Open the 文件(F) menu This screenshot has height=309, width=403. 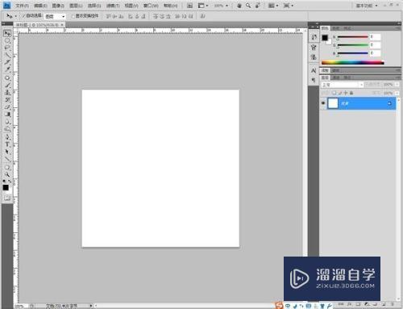[x=22, y=6]
